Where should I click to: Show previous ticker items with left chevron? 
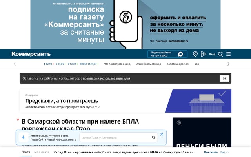click(15, 64)
